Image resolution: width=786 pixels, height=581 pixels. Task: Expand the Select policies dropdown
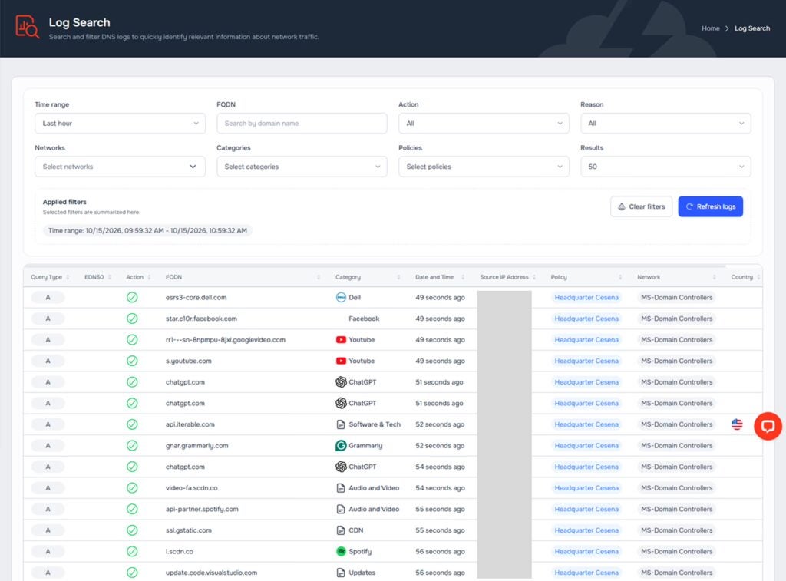tap(484, 167)
